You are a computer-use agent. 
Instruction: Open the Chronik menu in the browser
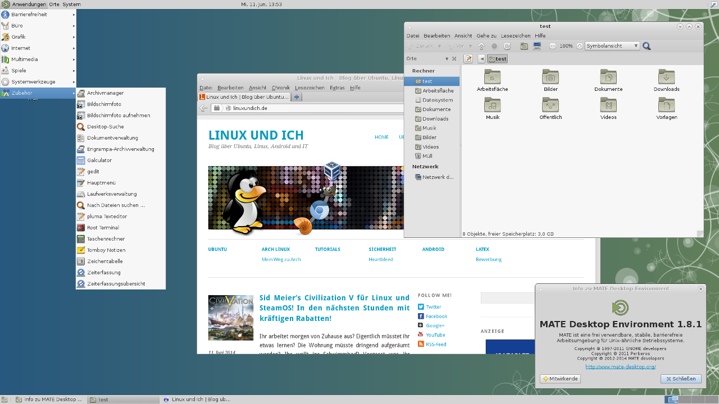[281, 88]
